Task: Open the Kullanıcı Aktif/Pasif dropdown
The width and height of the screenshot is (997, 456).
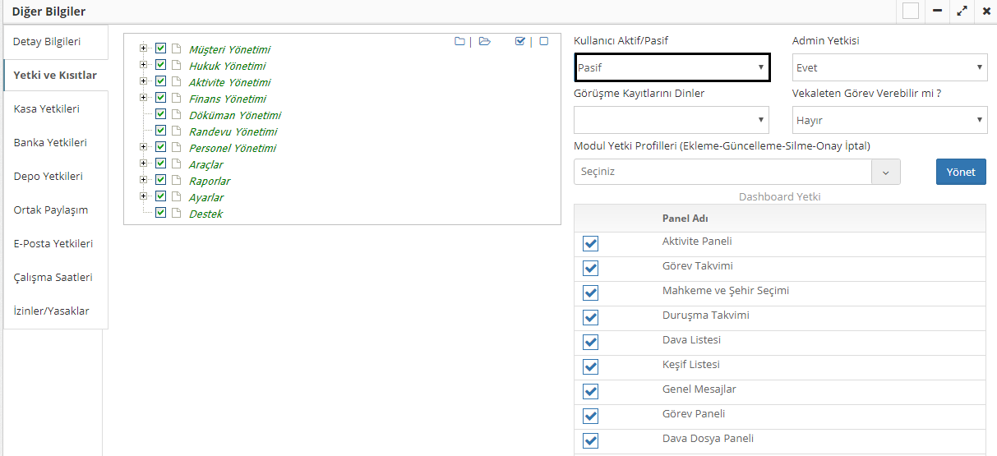Action: tap(672, 67)
